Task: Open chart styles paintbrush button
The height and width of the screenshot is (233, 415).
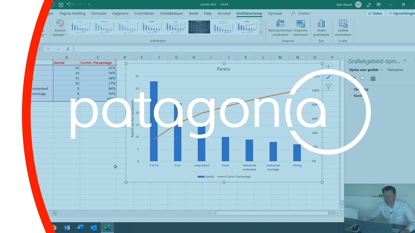Action: 328,77
